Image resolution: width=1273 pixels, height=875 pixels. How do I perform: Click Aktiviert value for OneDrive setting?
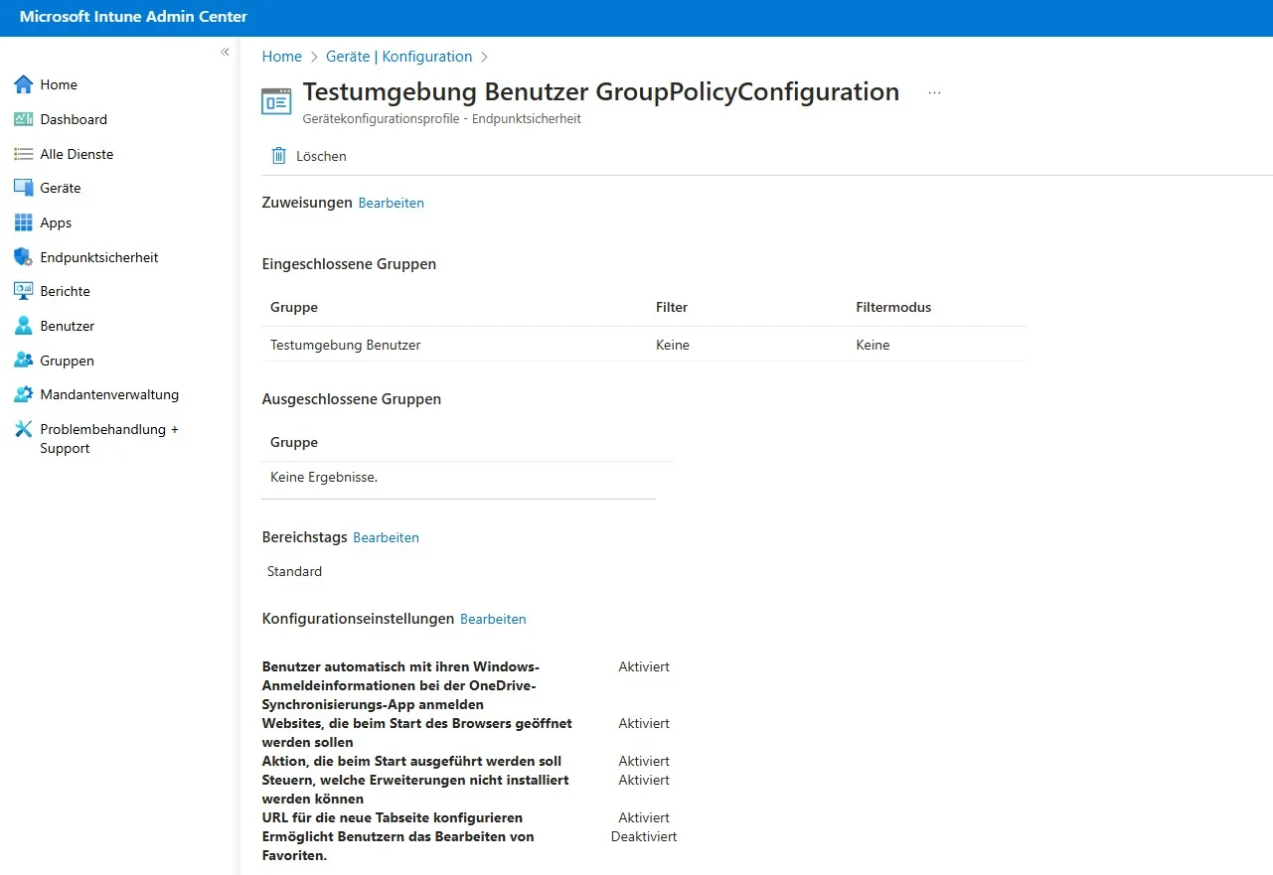click(644, 666)
